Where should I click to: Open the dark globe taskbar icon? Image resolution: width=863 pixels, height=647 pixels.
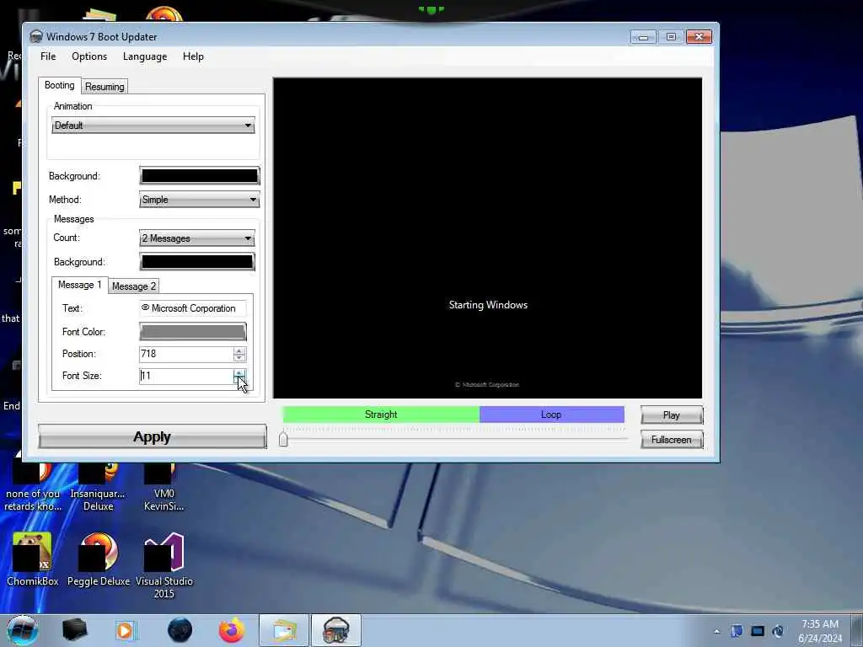click(180, 630)
